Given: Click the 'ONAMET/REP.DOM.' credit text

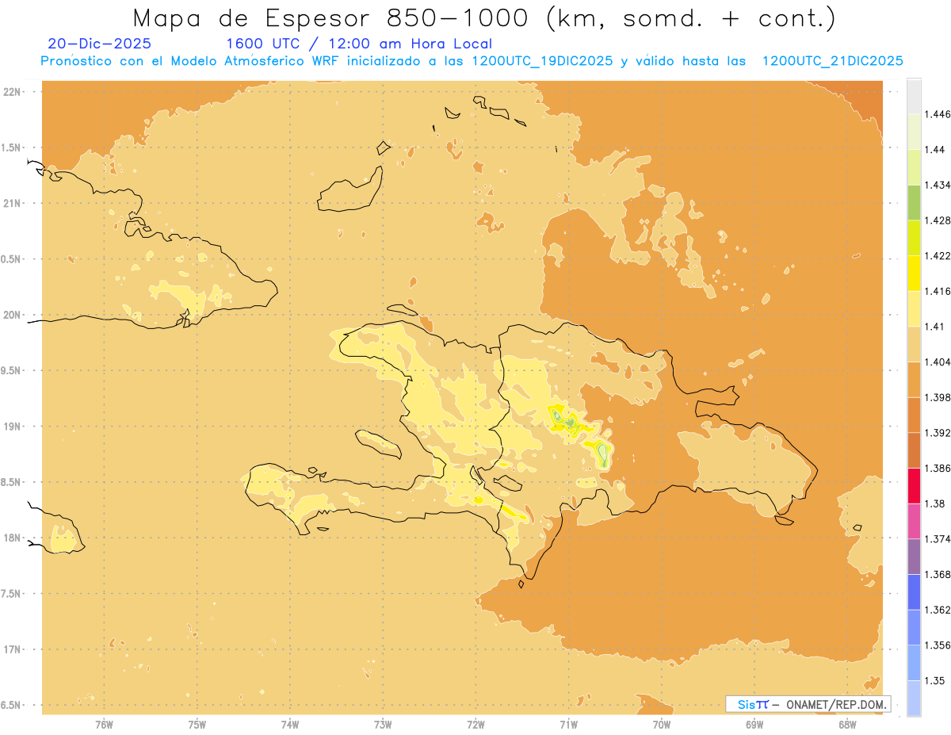Looking at the screenshot, I should pos(837,704).
